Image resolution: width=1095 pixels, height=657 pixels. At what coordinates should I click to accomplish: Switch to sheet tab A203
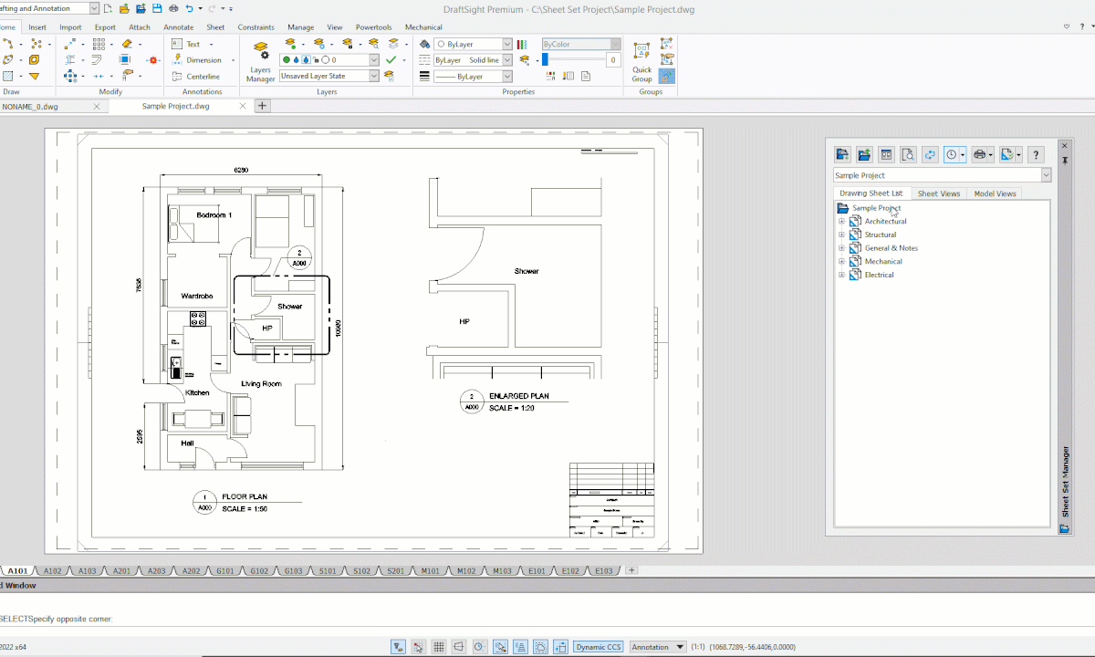pyautogui.click(x=156, y=571)
